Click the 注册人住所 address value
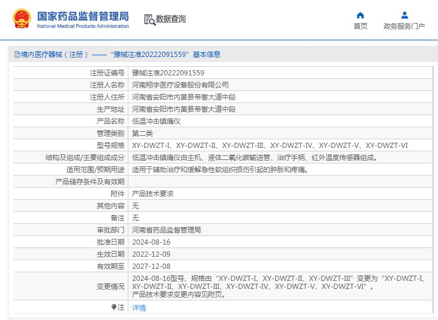Viewport: 438px width, 320px height. 184,97
